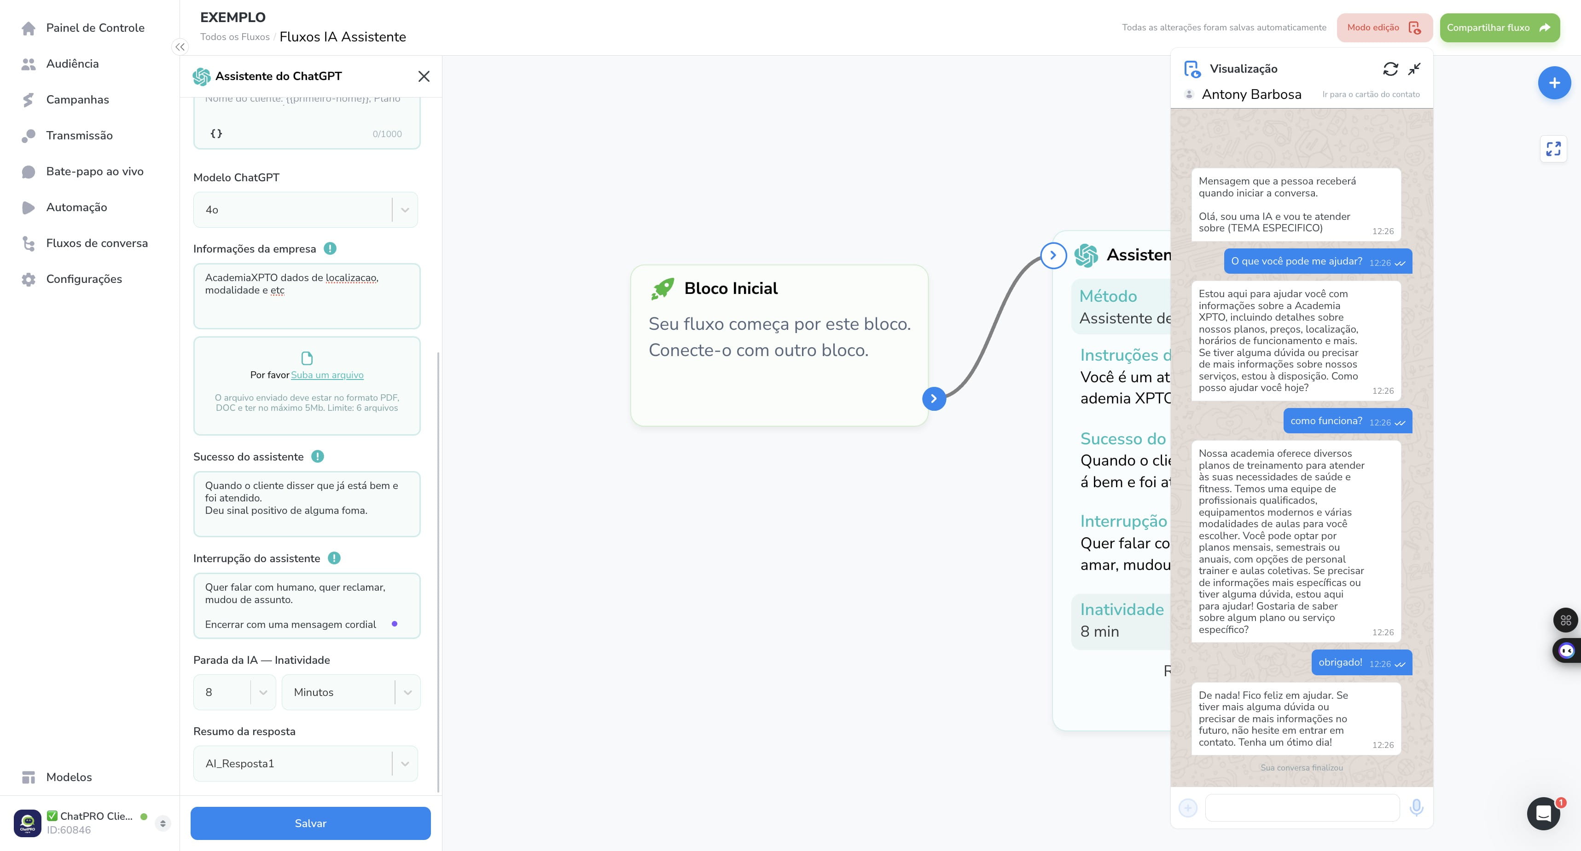Refresh the Visualização preview
This screenshot has width=1581, height=851.
click(1391, 69)
